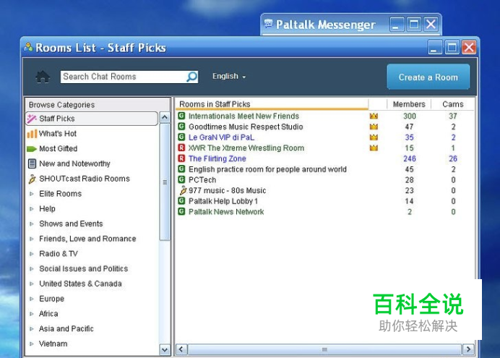Viewport: 500px width, 358px height.
Task: Open the English language dropdown
Action: (229, 77)
